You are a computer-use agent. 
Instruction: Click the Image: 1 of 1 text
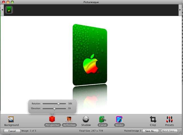pos(29,131)
